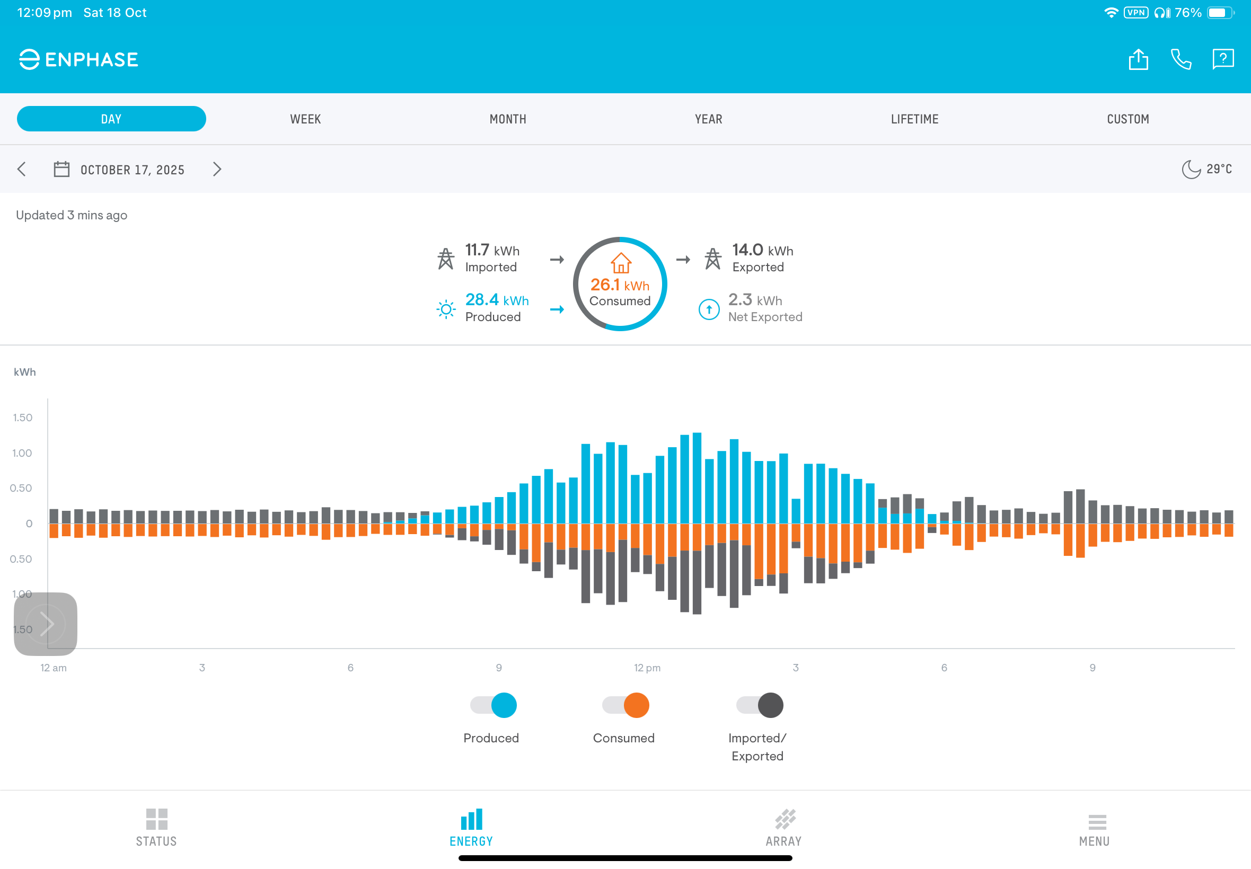Tap the 26.1 kWh Consumed circle
Image resolution: width=1251 pixels, height=869 pixels.
tap(620, 284)
